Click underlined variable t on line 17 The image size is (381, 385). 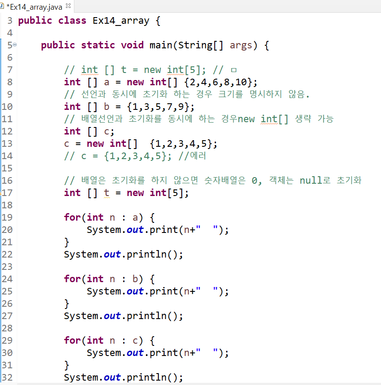(x=106, y=193)
